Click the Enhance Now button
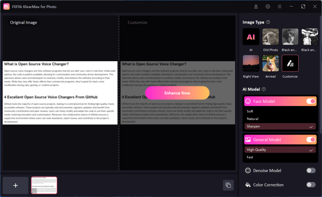Screen dimensions: 322x197 177,93
